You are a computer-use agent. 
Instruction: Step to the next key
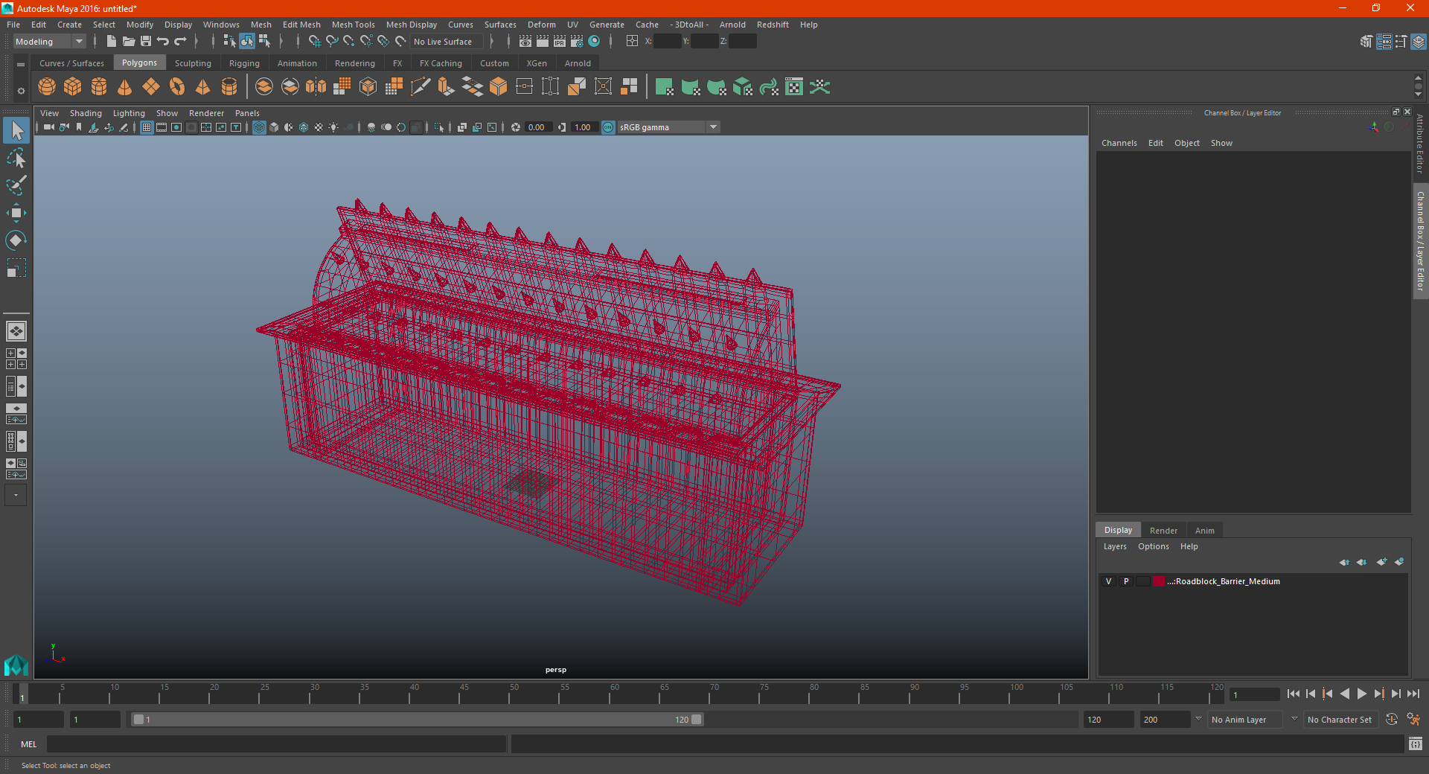point(1378,694)
